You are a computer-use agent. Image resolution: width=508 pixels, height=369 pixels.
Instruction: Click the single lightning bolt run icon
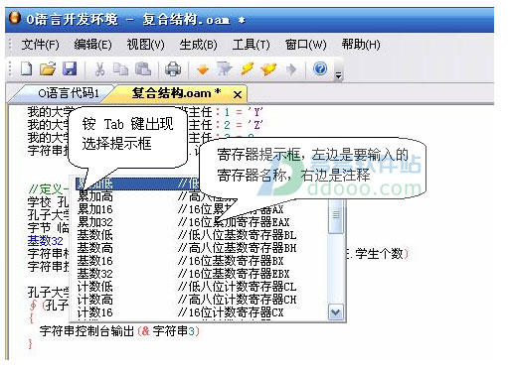(x=248, y=69)
